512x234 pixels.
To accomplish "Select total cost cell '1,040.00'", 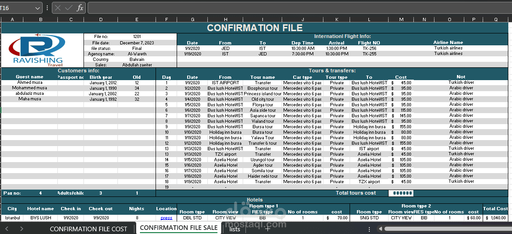I will pyautogui.click(x=495, y=218).
